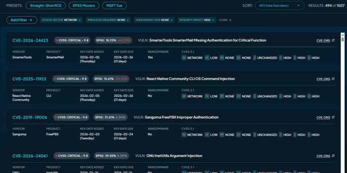The image size is (347, 173).
Task: Click 'Sangoma FreePBX Improper Authentication' title
Action: [181, 117]
